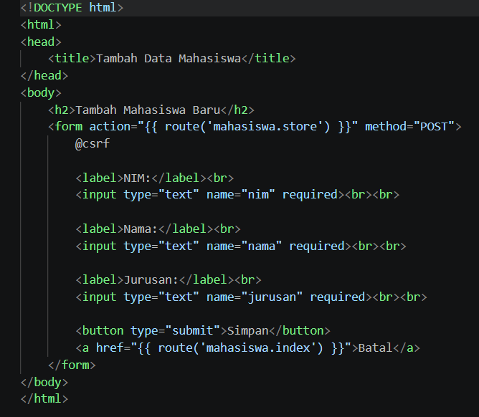Viewport: 479px width, 417px height.
Task: Select the title text Tambah Data Mahasiswa
Action: tap(169, 58)
